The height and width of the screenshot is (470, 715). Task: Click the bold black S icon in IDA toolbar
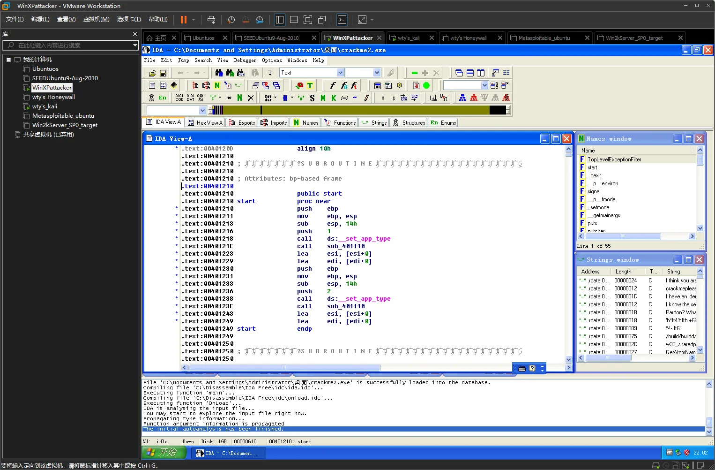click(x=312, y=98)
